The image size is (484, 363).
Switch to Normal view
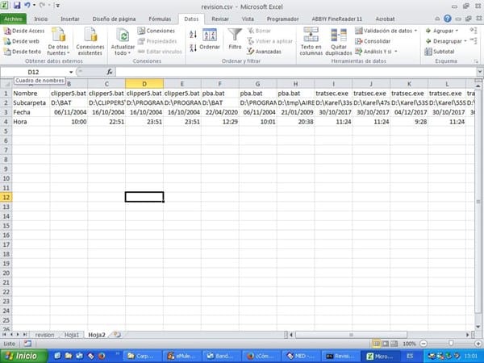(376, 344)
